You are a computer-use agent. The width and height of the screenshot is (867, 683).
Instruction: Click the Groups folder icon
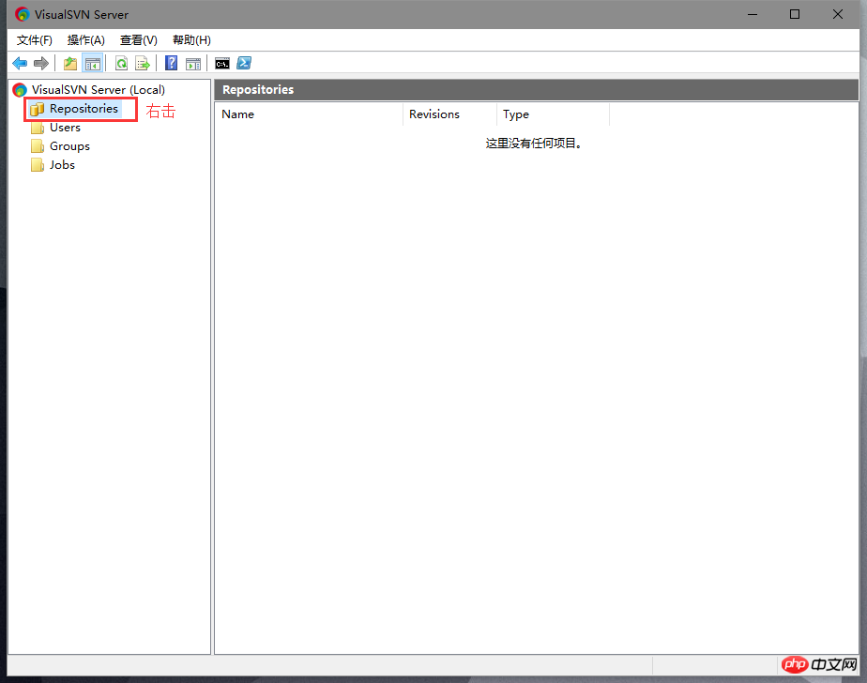point(38,146)
